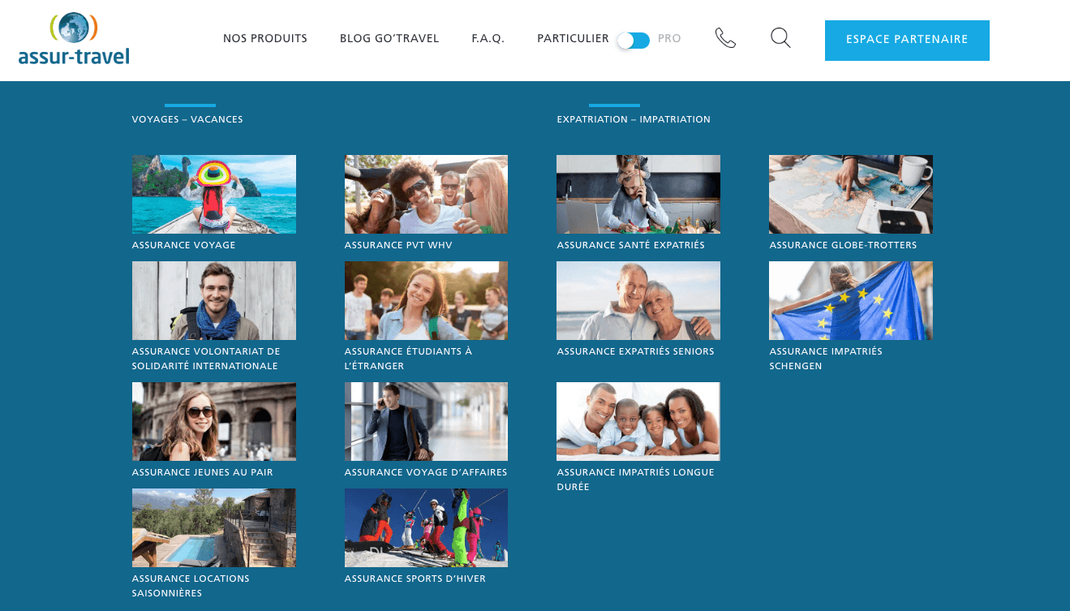The image size is (1070, 611).
Task: Open ASSURANCE GLOBE-TROTTERS
Action: pyautogui.click(x=843, y=244)
